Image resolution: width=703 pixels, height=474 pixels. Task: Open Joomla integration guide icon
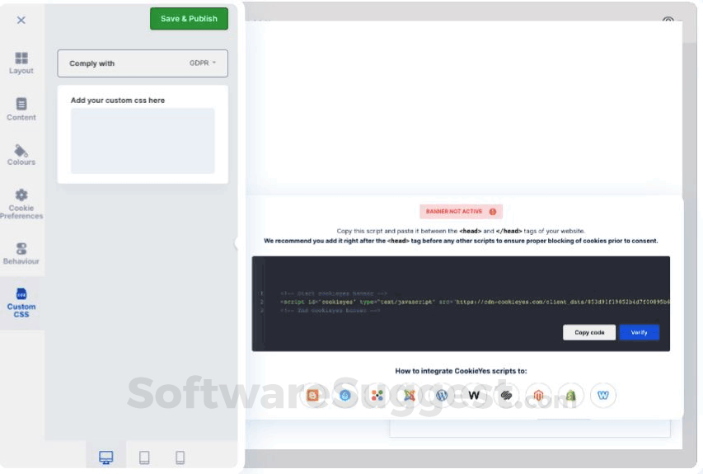410,395
